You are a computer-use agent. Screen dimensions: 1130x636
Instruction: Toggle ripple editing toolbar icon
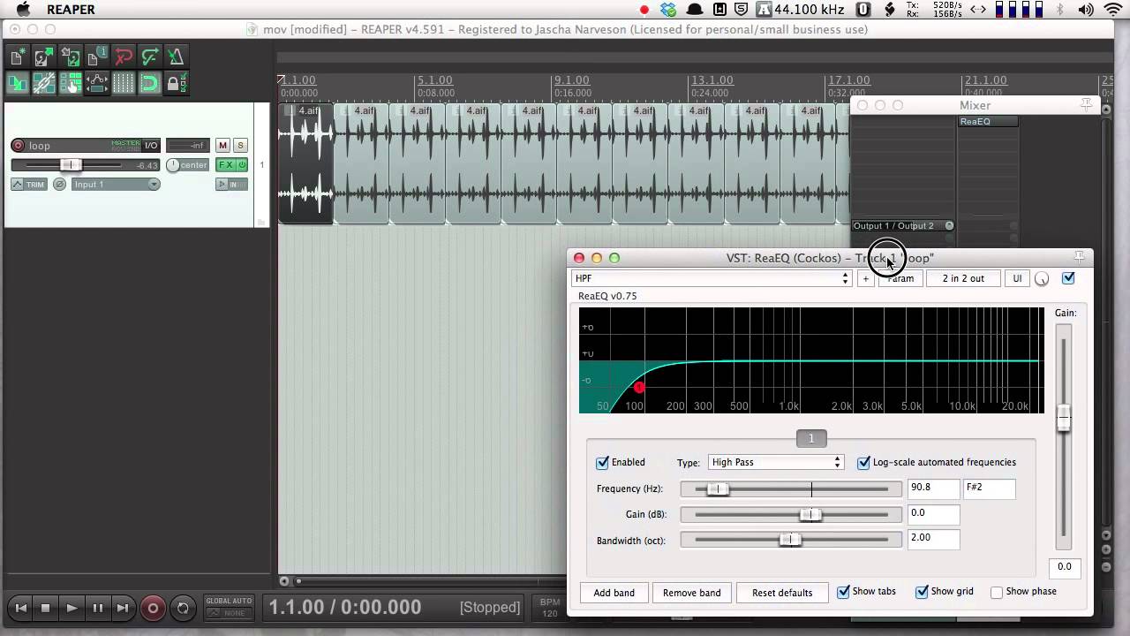70,84
